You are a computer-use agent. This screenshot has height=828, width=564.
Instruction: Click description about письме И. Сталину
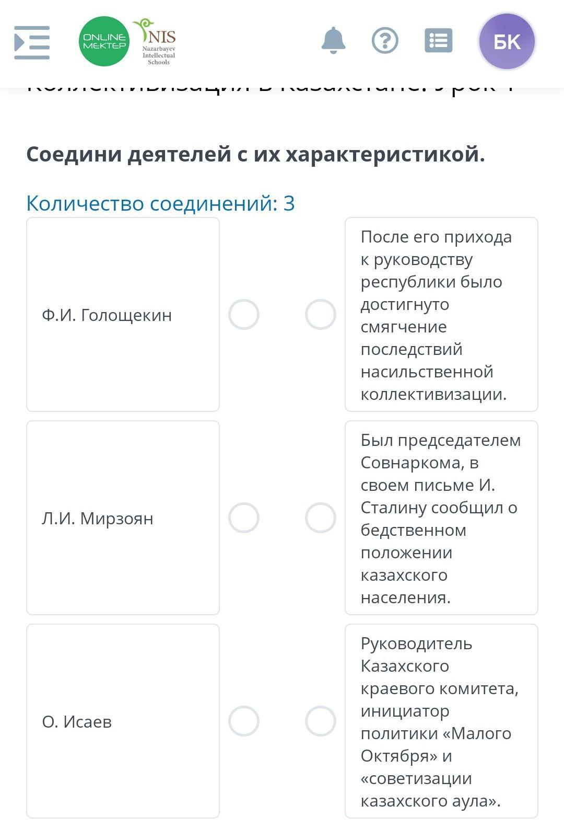pos(441,518)
